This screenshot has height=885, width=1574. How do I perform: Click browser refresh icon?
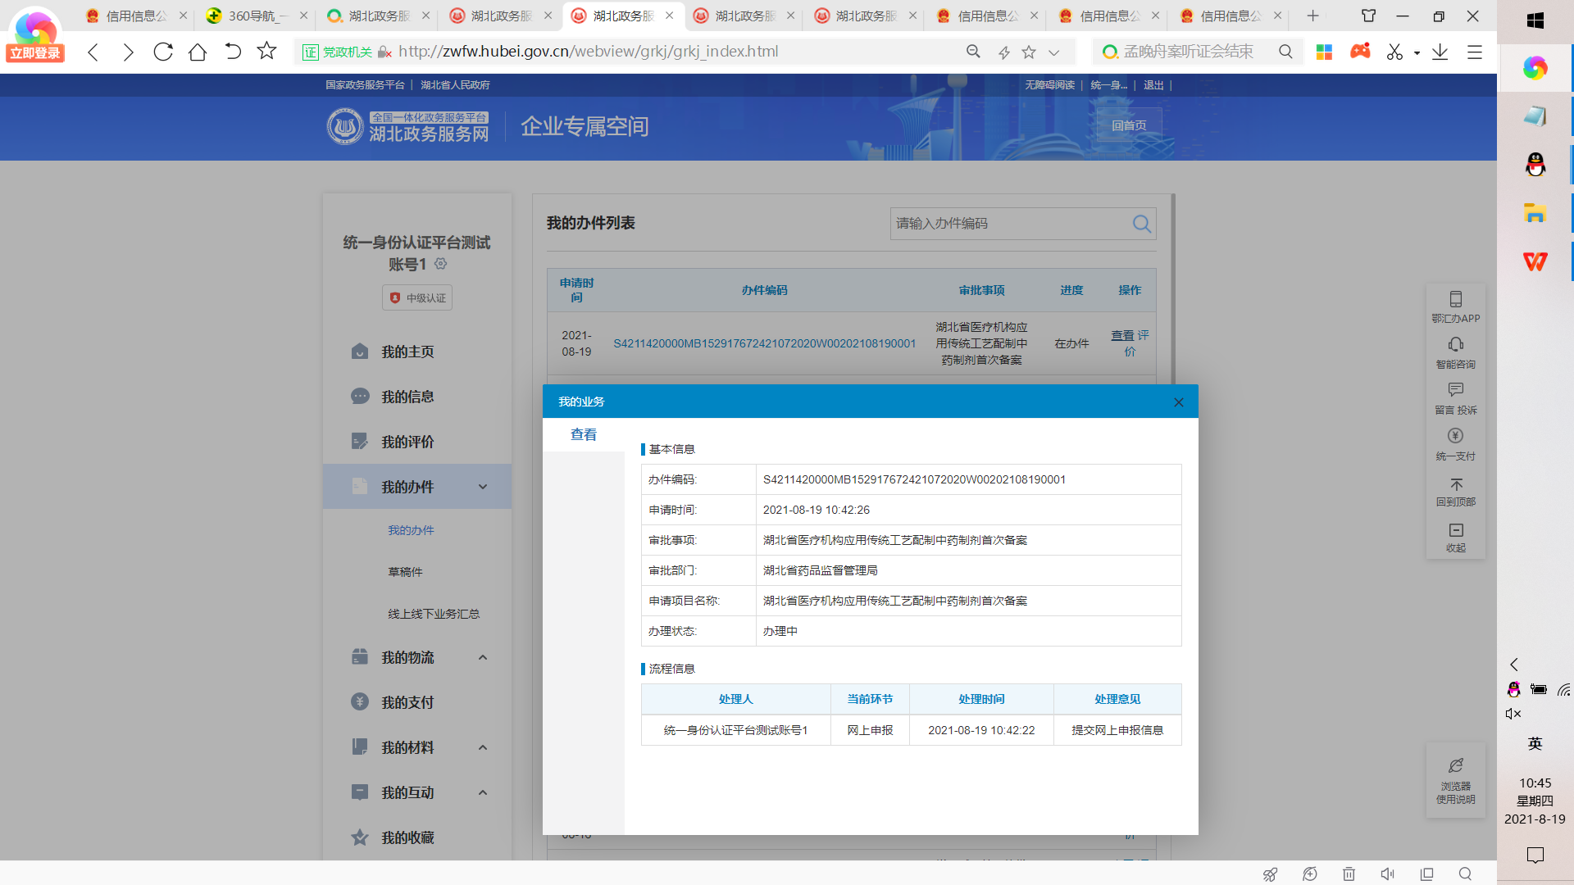163,52
